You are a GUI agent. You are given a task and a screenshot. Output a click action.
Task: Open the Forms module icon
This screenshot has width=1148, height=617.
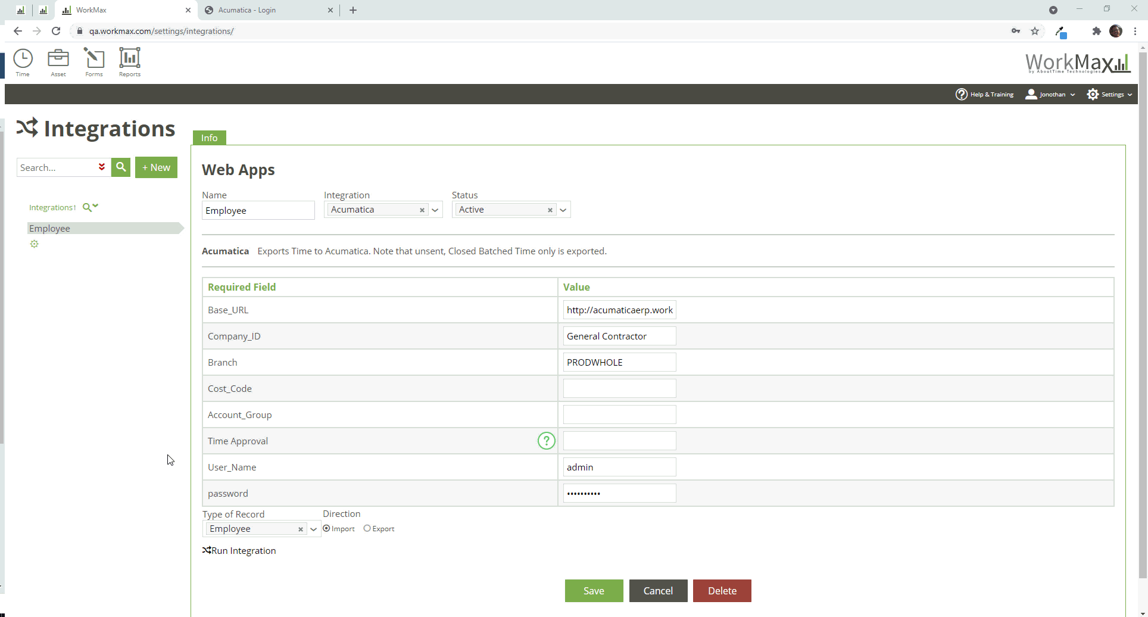coord(94,62)
